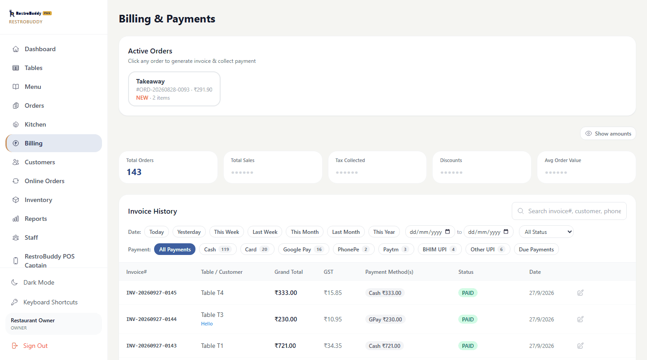The image size is (647, 360).
Task: Click the invoice search field
Action: (569, 211)
